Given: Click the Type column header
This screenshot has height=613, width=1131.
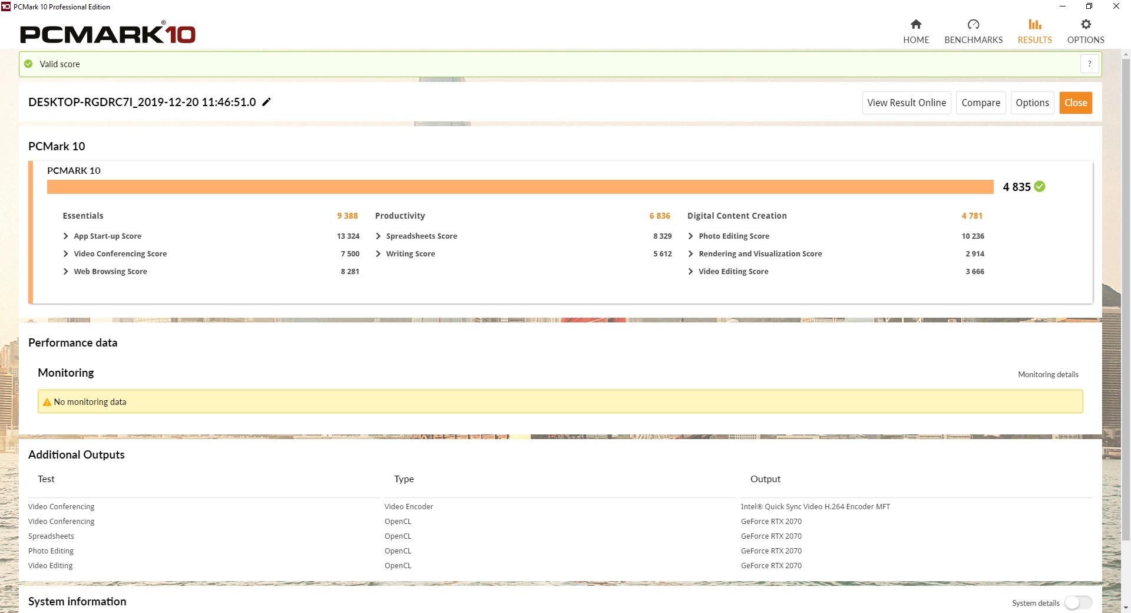Looking at the screenshot, I should (x=404, y=479).
